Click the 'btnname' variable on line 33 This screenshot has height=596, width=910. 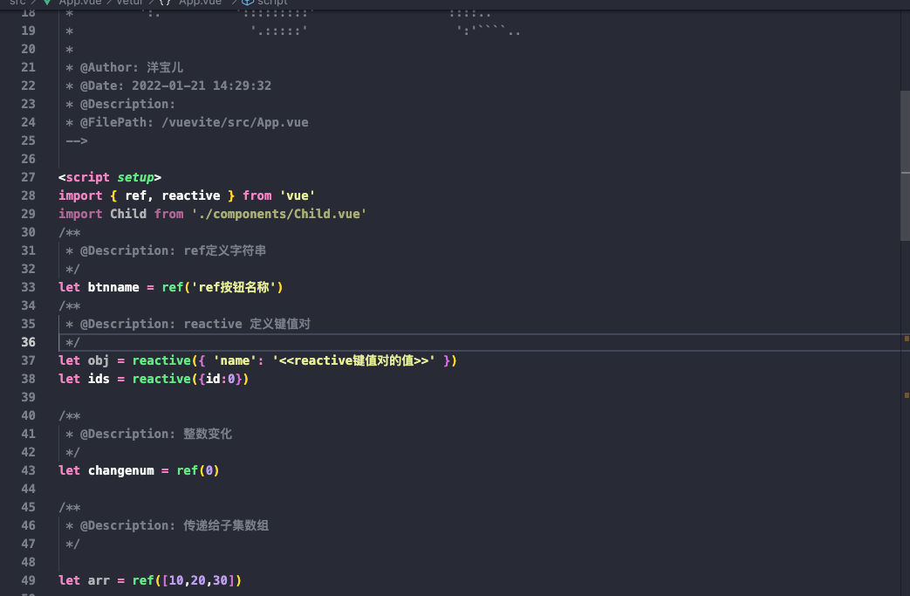pos(113,287)
